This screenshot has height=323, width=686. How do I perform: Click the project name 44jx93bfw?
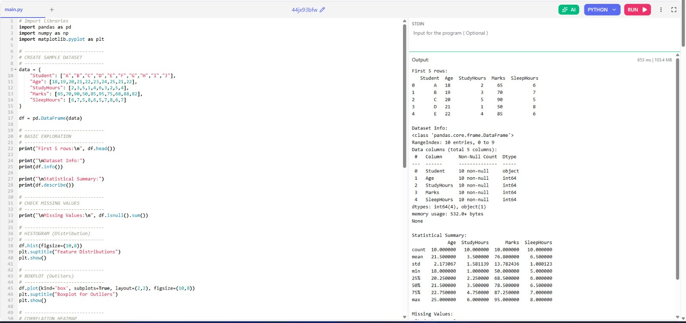[x=304, y=10]
